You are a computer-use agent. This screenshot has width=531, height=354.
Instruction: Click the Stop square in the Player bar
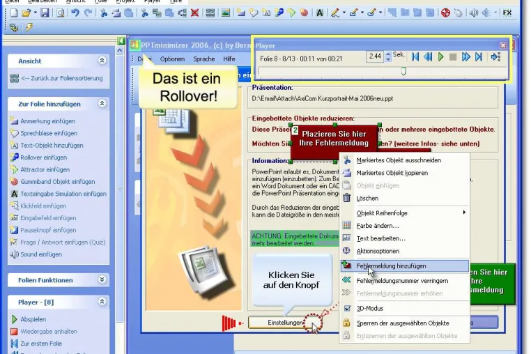[x=453, y=57]
